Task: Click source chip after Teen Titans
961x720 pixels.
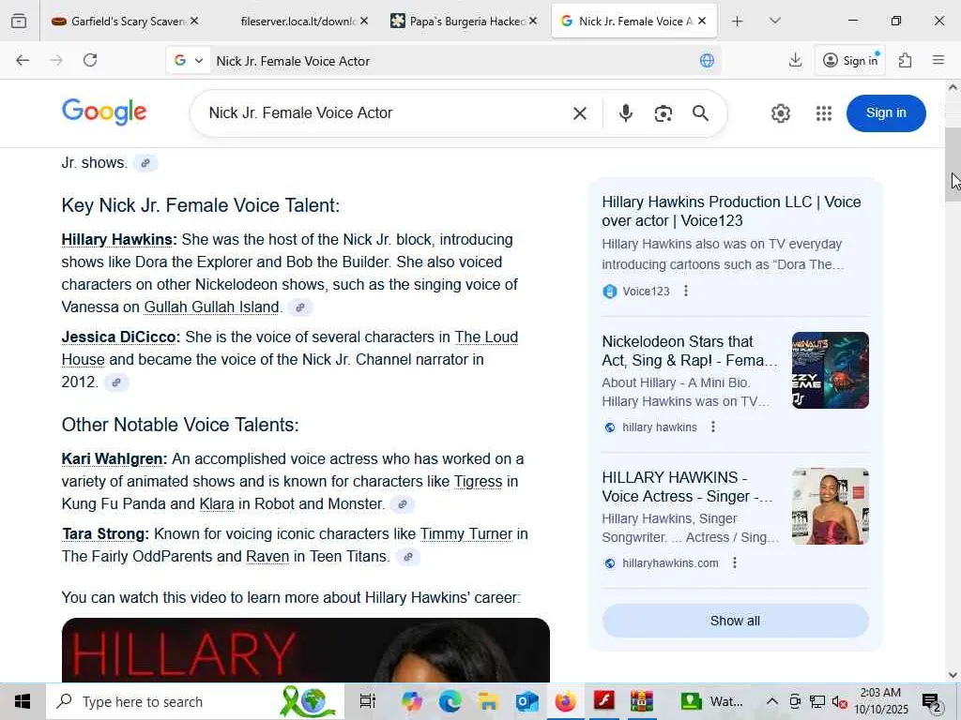Action: [408, 557]
